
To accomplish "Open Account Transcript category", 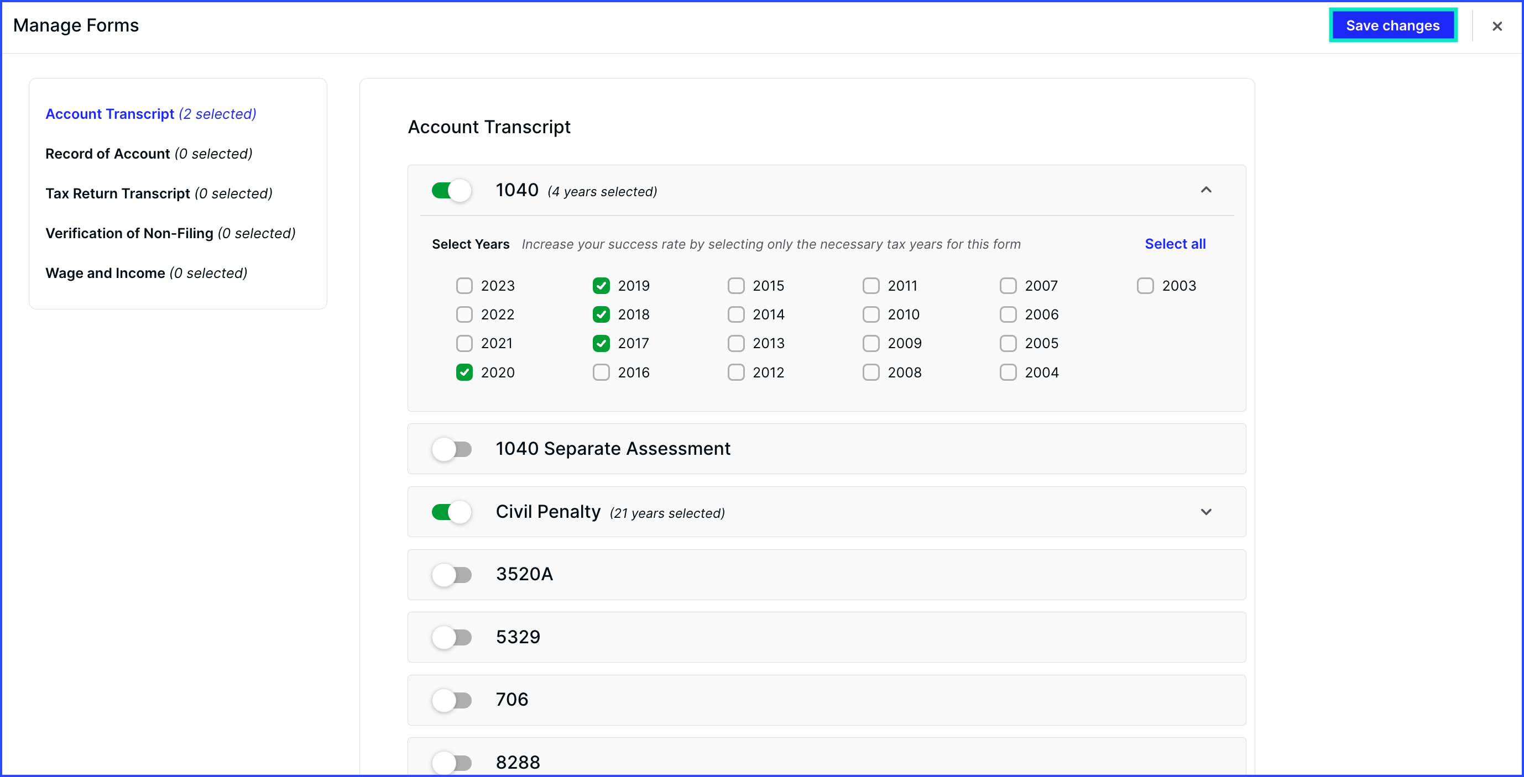I will tap(151, 113).
